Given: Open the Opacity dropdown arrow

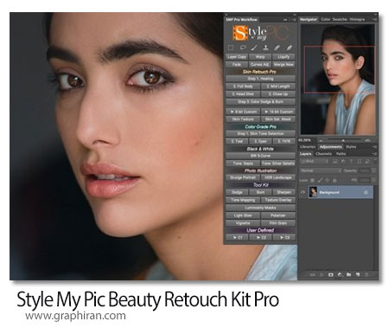Looking at the screenshot, I should [x=373, y=170].
